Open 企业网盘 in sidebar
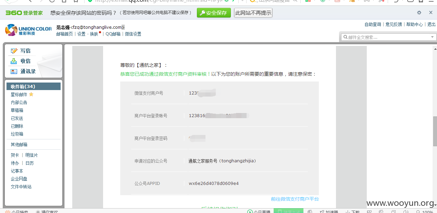Image resolution: width=437 pixels, height=213 pixels. point(19,179)
